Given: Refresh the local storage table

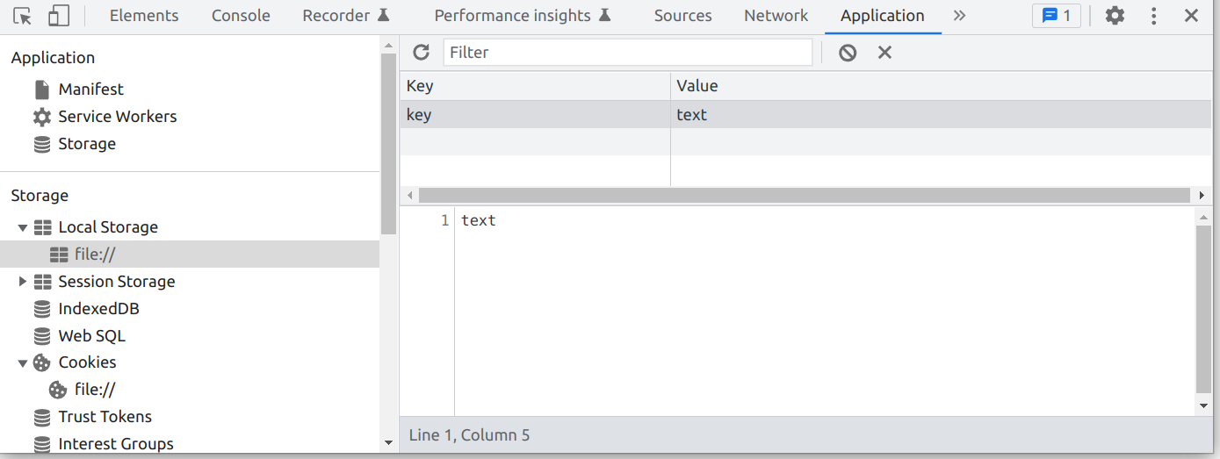Looking at the screenshot, I should [x=422, y=53].
